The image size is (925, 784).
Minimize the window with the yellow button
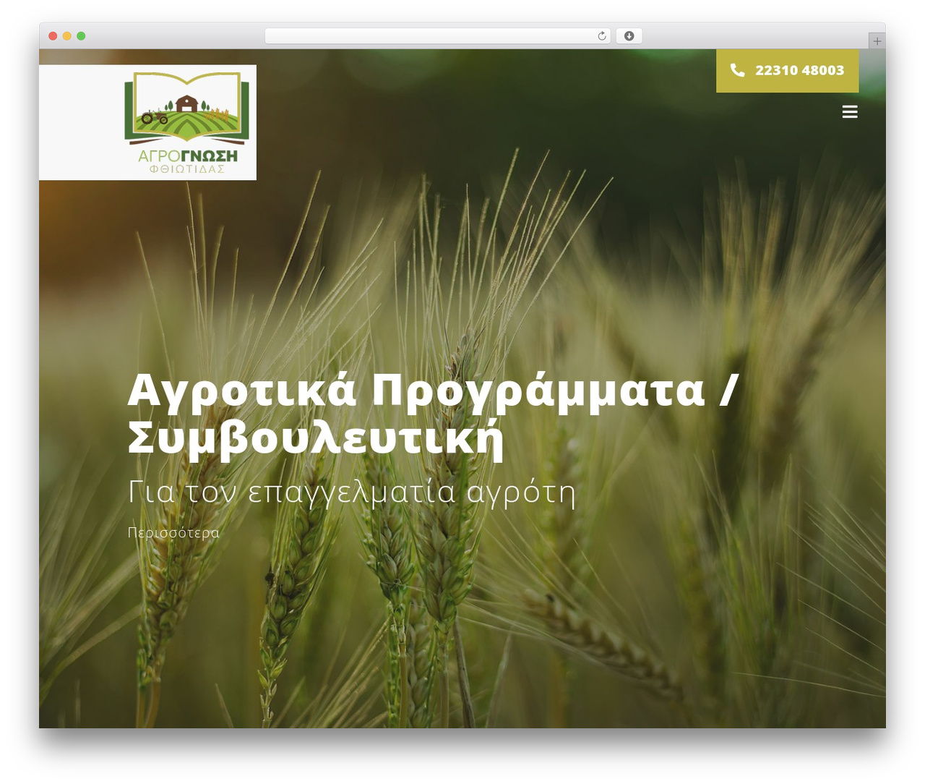67,36
